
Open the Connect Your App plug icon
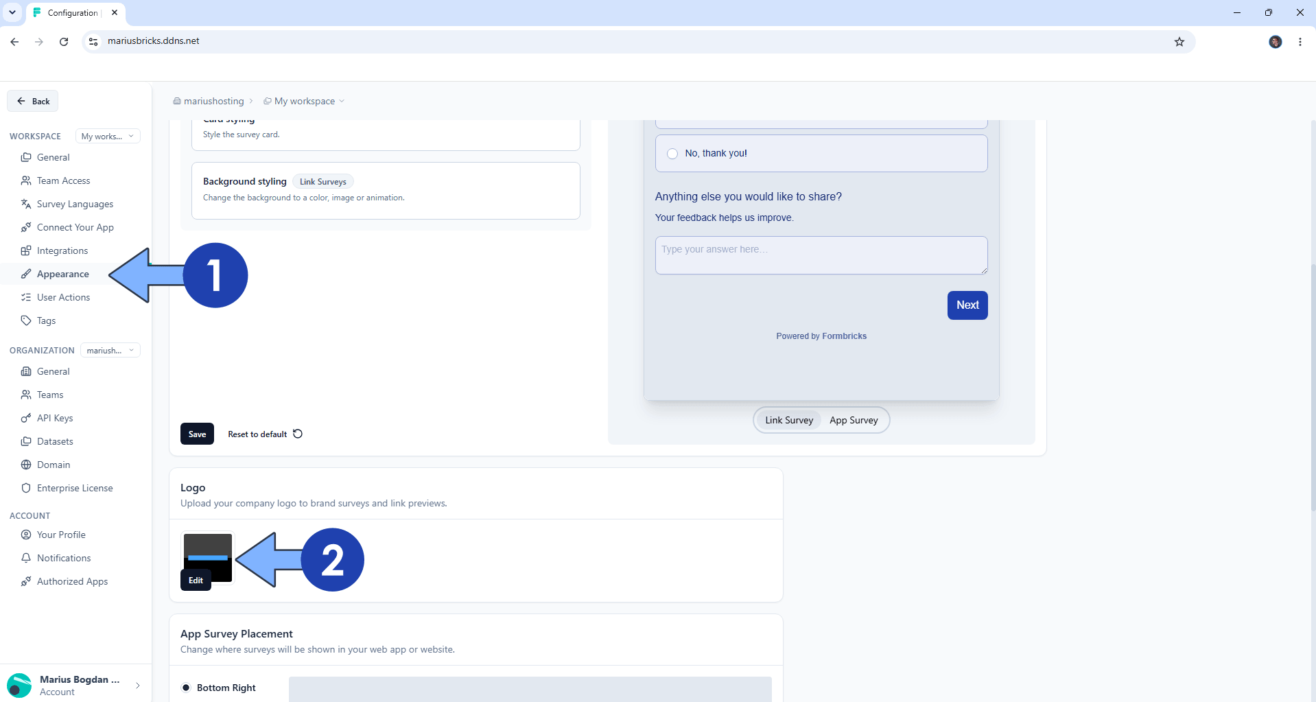point(26,227)
